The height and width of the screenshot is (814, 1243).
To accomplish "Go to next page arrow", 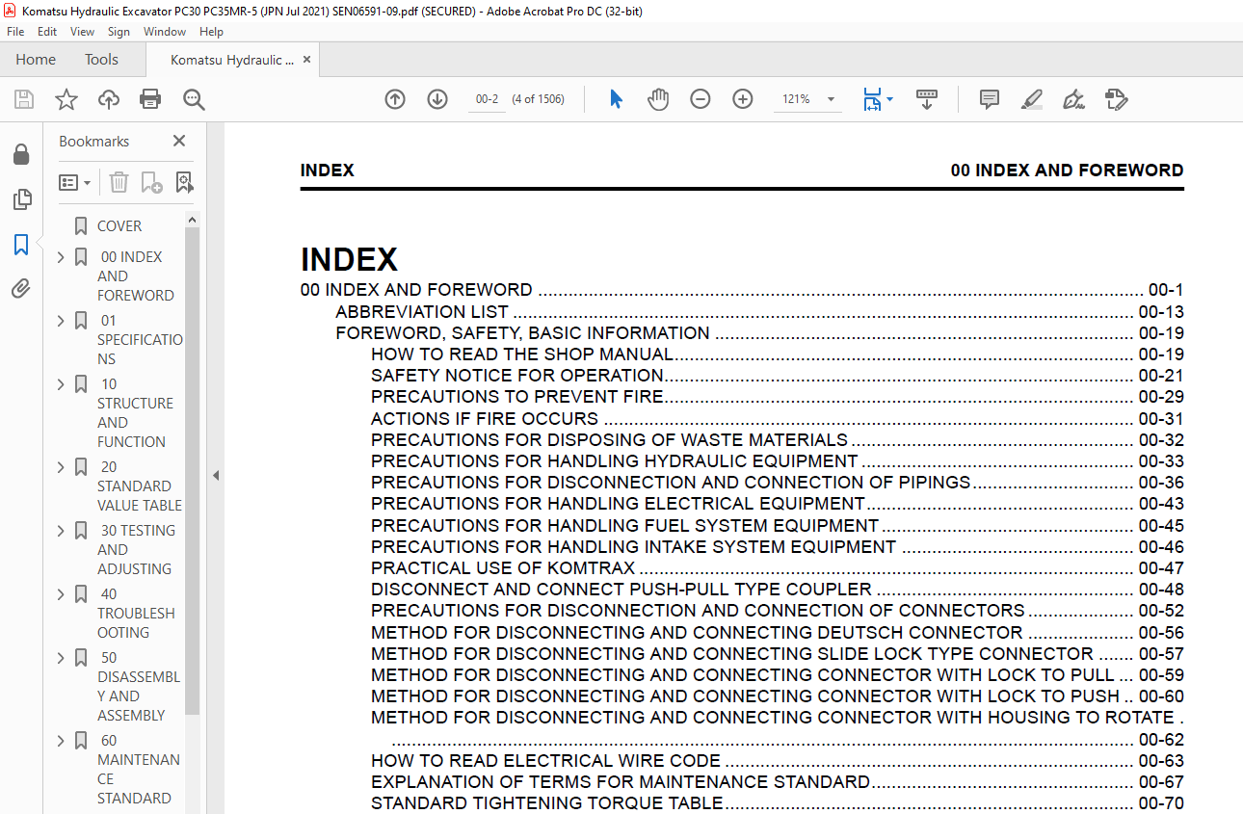I will pyautogui.click(x=437, y=99).
